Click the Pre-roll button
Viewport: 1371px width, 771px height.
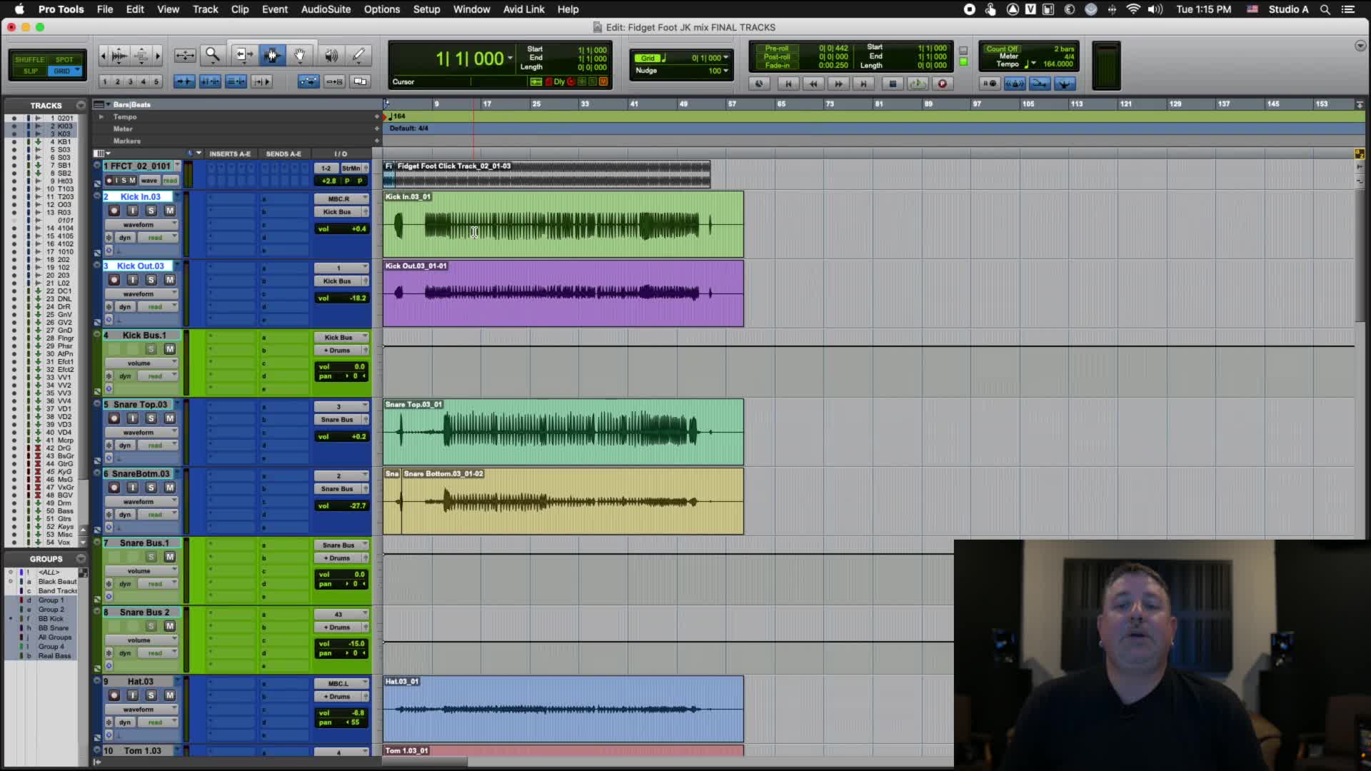[x=776, y=49]
